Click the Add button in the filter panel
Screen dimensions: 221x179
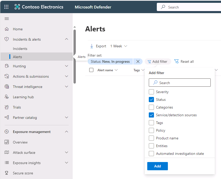click(x=157, y=166)
